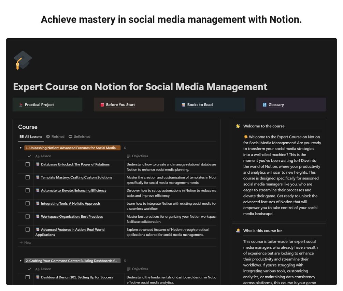The image size is (343, 291).
Task: Switch to the Unfinished tab
Action: [x=80, y=137]
